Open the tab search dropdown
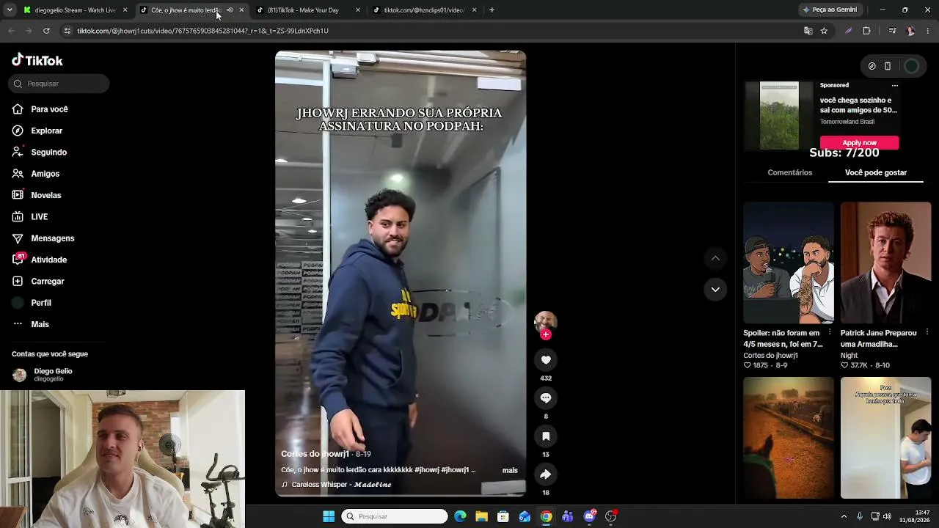 9,10
